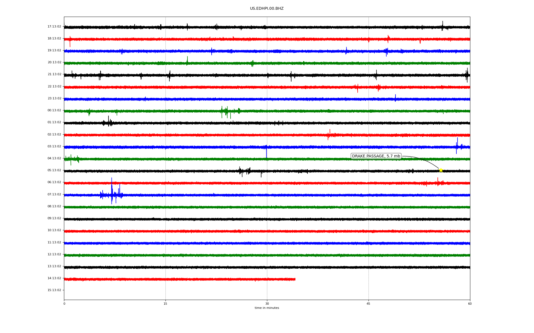
Task: Click the 10:13:02 row label
Action: pyautogui.click(x=54, y=230)
